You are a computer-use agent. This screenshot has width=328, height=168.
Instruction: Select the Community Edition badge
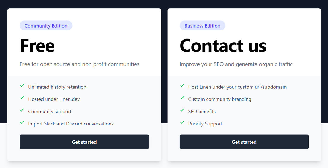[46, 25]
